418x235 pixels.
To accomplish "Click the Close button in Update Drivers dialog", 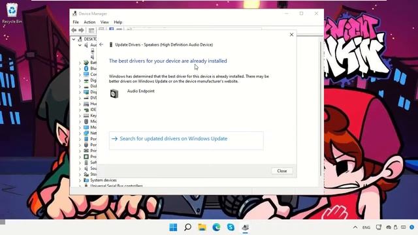I will click(x=281, y=171).
